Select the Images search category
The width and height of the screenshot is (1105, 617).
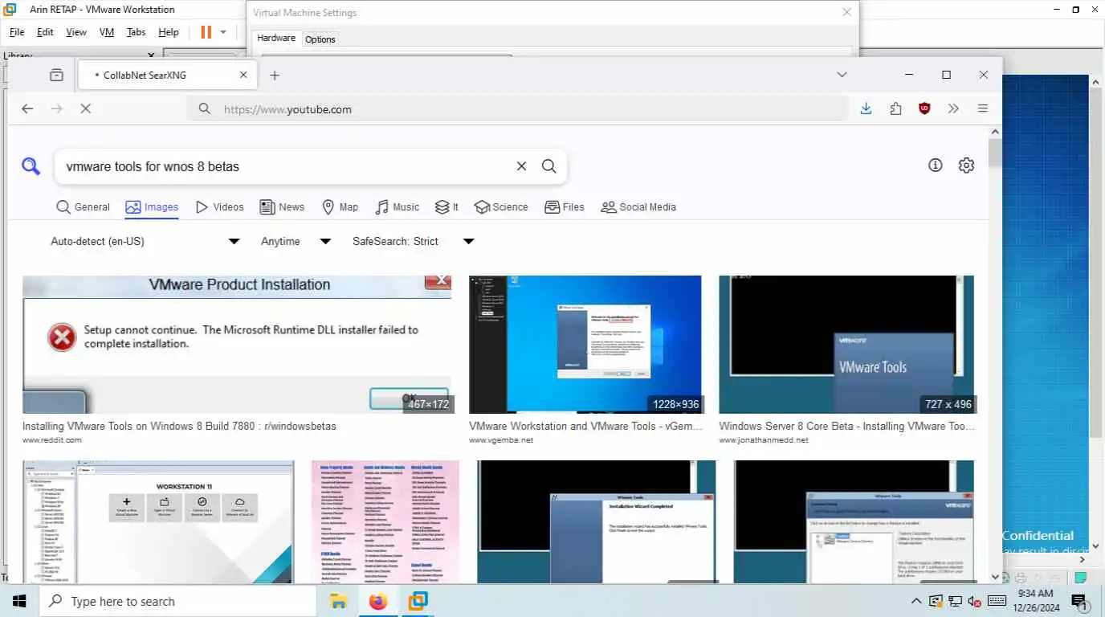click(x=152, y=207)
